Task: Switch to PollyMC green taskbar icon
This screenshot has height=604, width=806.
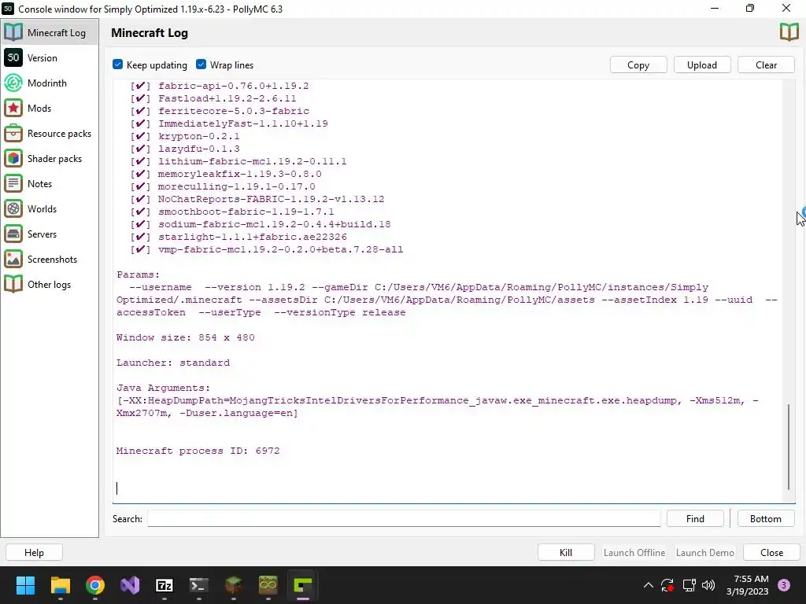Action: [x=303, y=585]
